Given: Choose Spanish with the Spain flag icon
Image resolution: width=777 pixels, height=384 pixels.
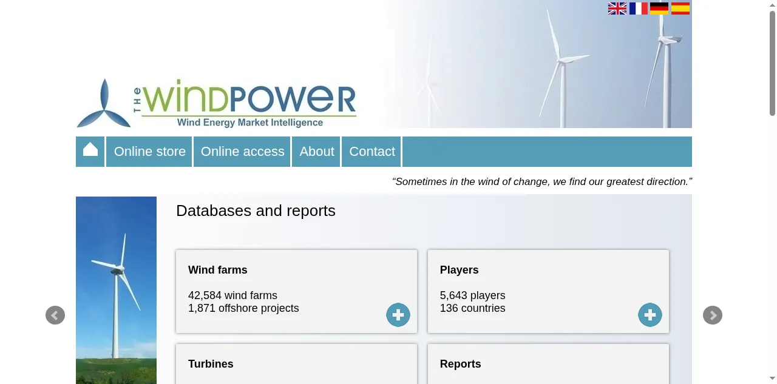Looking at the screenshot, I should point(680,8).
